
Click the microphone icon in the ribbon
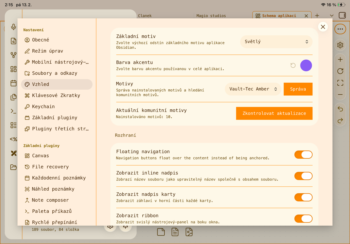(13, 27)
